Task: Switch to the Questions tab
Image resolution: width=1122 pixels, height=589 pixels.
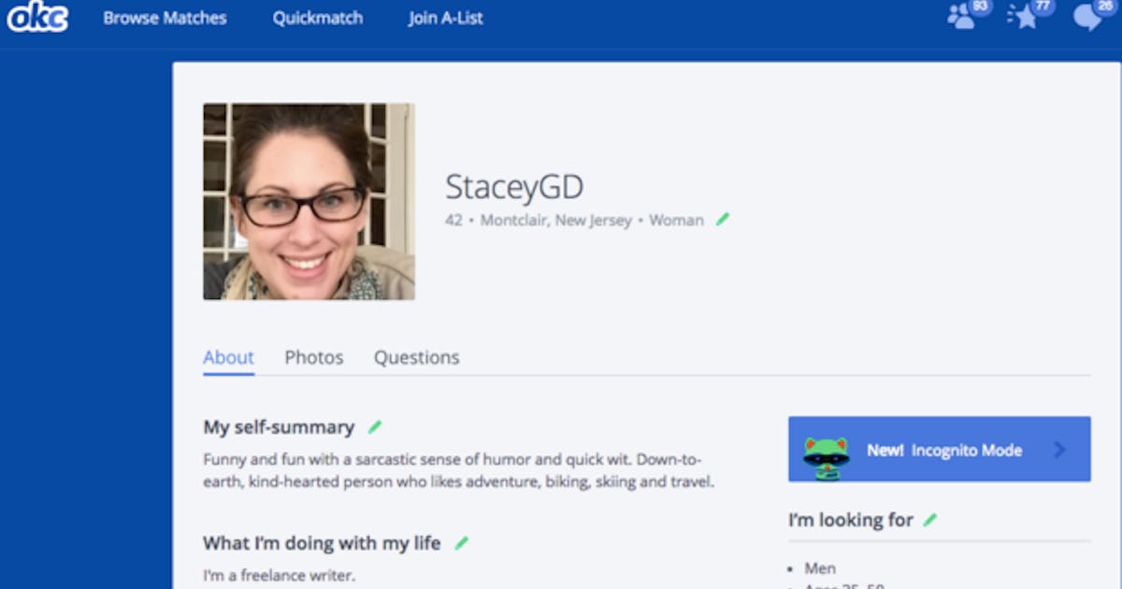Action: [417, 357]
